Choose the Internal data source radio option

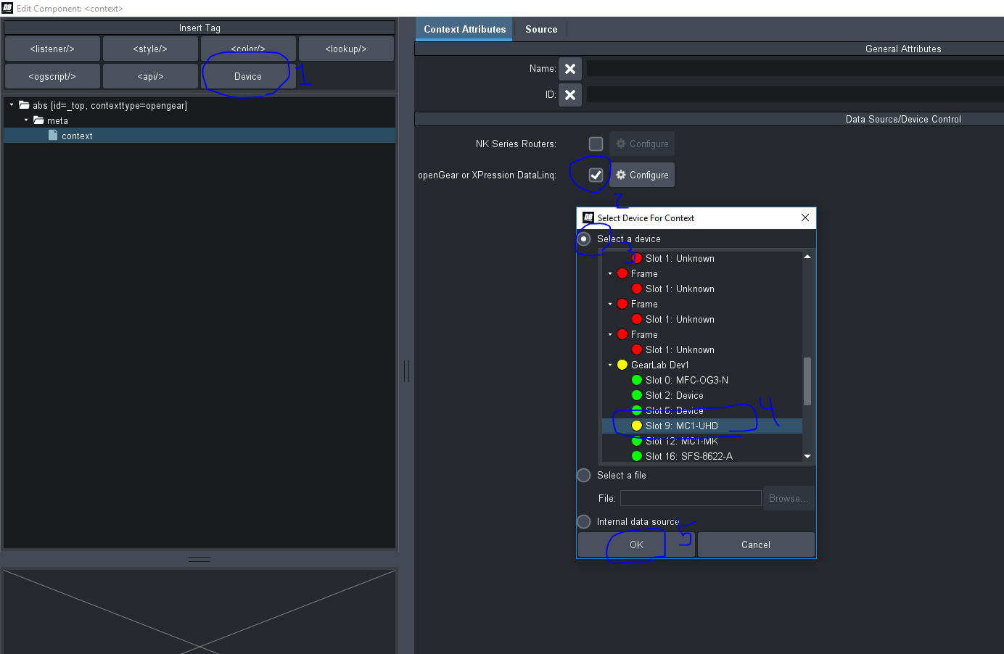coord(584,521)
